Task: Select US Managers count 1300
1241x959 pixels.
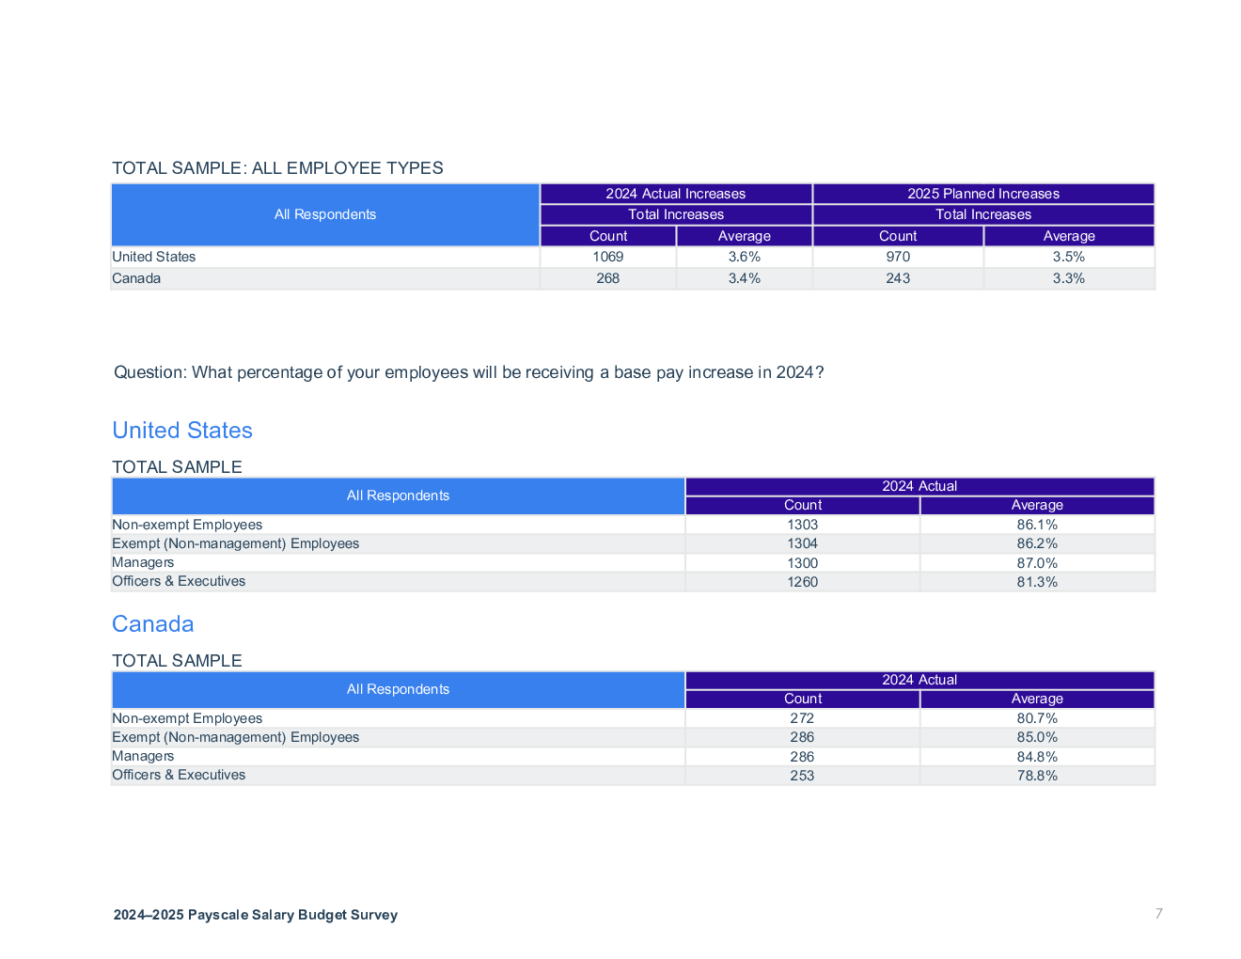Action: click(x=803, y=563)
